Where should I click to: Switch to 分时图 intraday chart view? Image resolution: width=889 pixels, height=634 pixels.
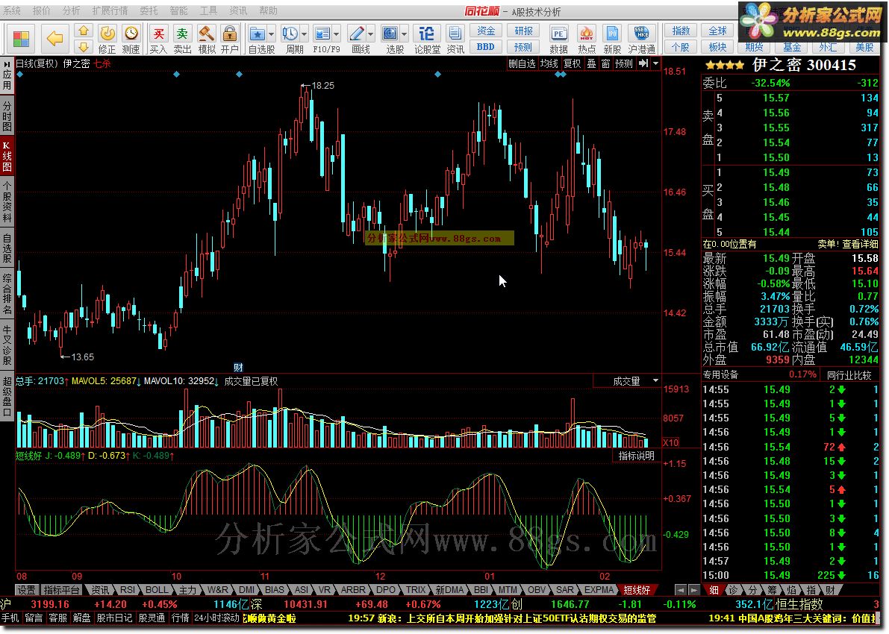[7, 115]
